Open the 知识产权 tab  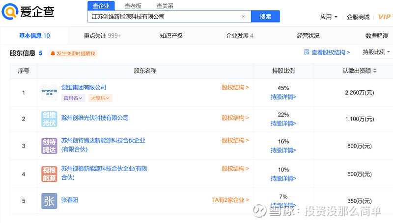tap(171, 36)
